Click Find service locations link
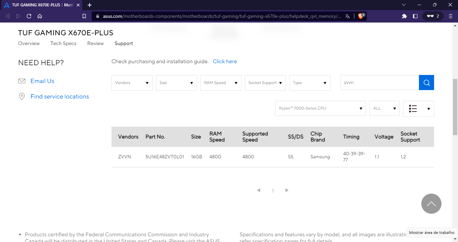Viewport: 458px width, 242px height. (x=60, y=96)
